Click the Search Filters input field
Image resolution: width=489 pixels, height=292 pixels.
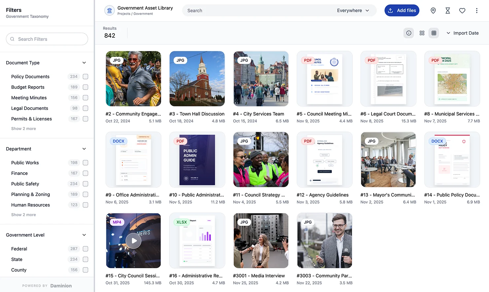pos(47,39)
